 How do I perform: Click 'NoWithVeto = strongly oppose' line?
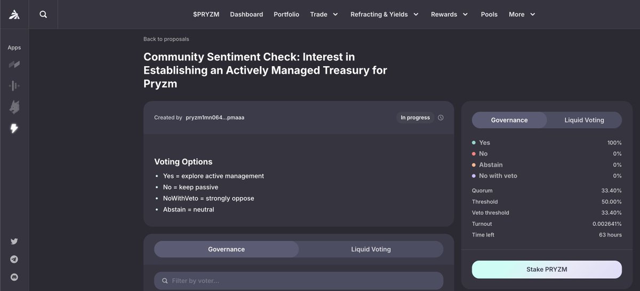click(209, 198)
